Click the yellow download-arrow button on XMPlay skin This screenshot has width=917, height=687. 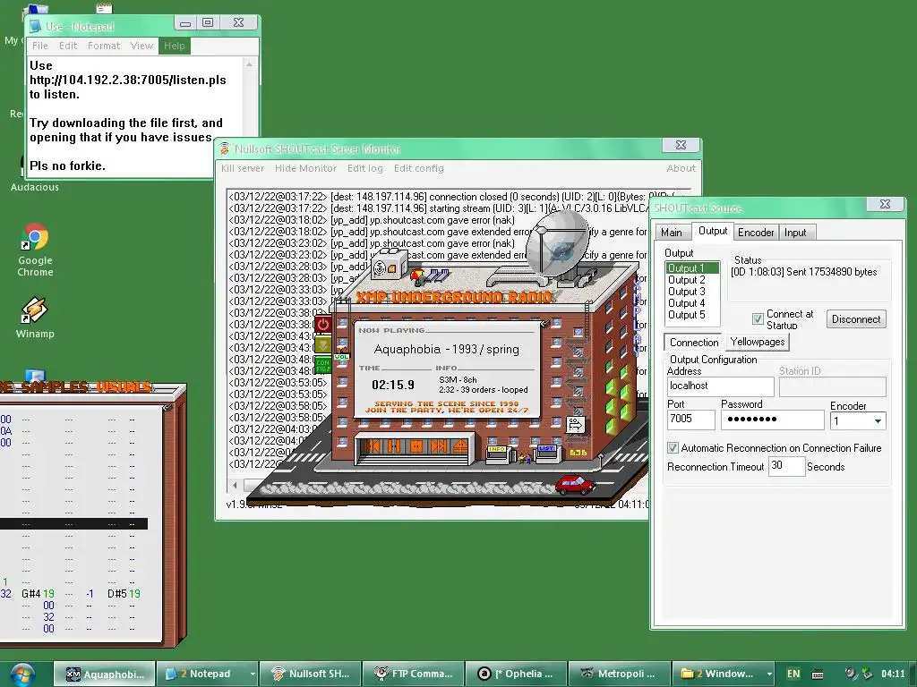[322, 344]
